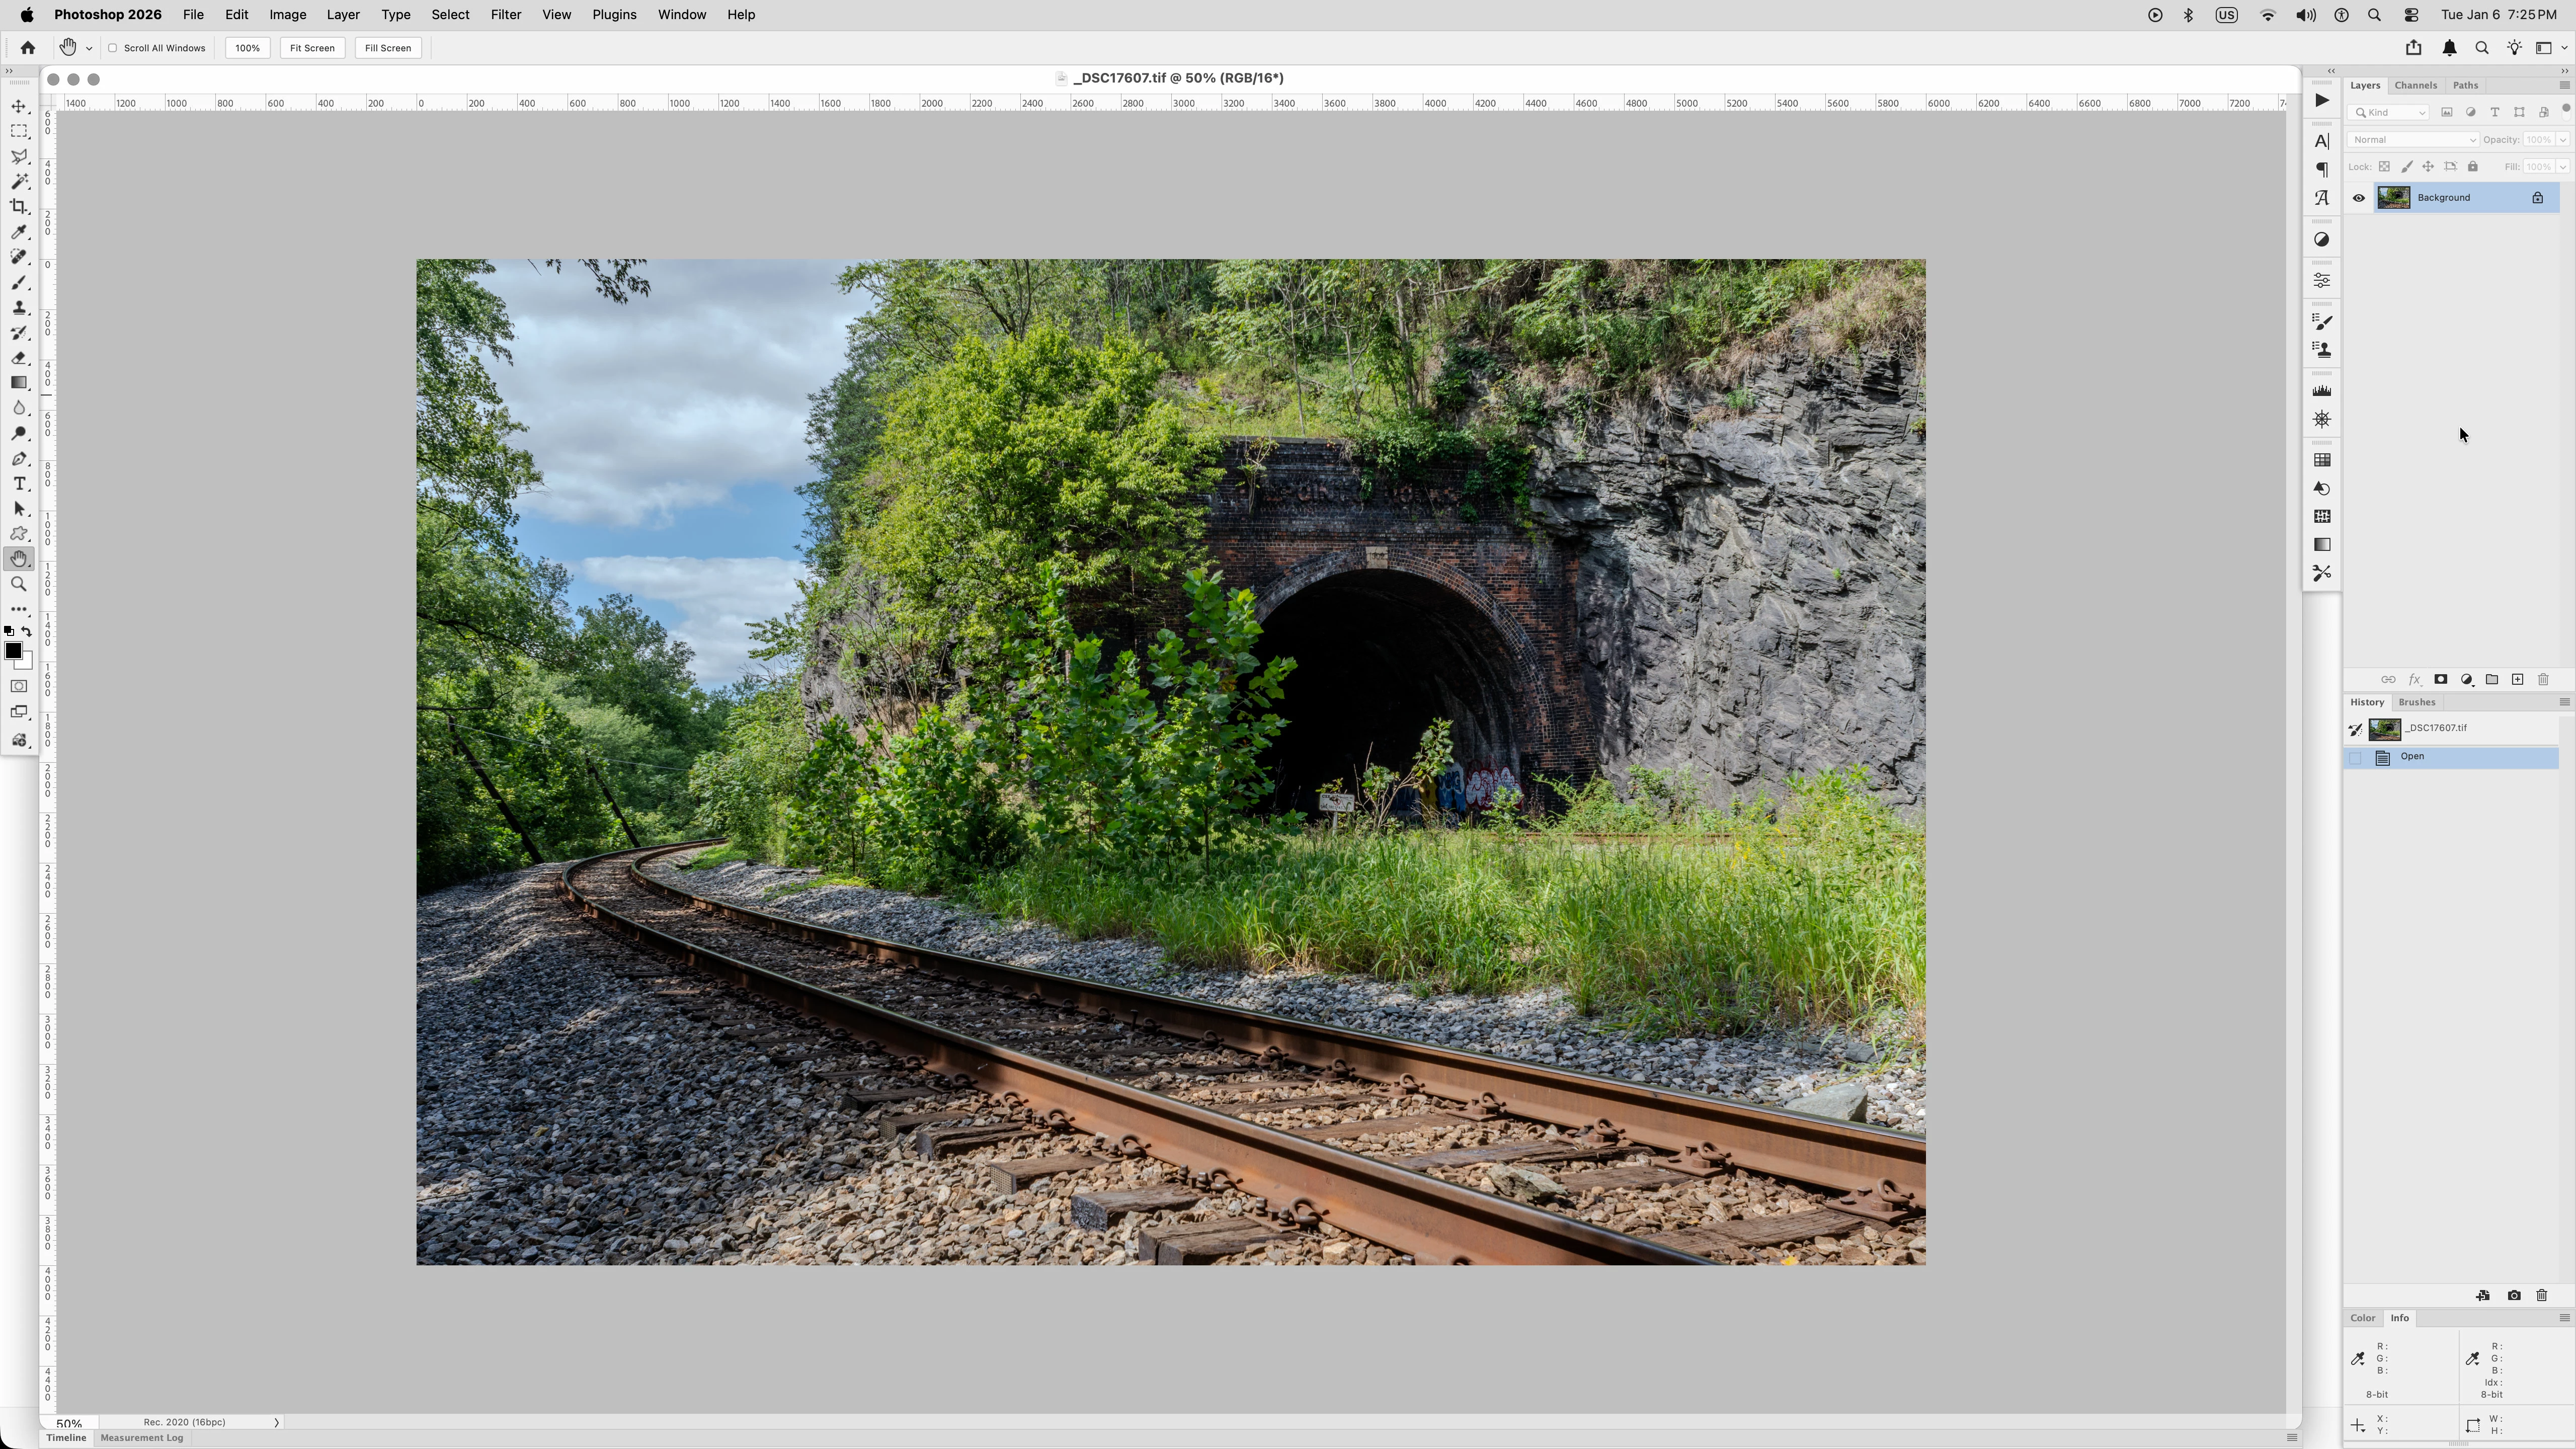The height and width of the screenshot is (1449, 2576).
Task: Select the Clone Stamp tool
Action: (x=19, y=308)
